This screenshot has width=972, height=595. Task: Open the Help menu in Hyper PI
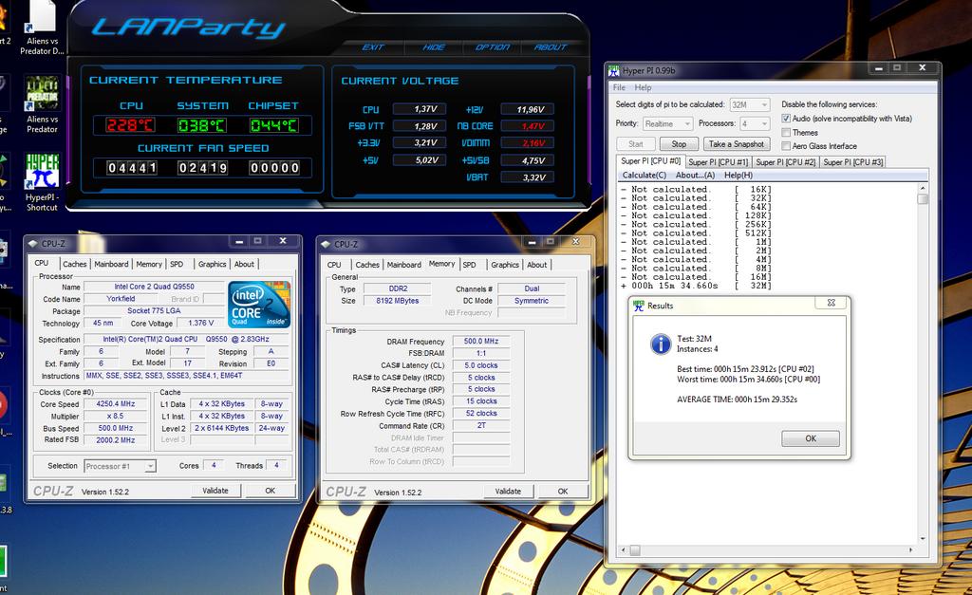643,87
